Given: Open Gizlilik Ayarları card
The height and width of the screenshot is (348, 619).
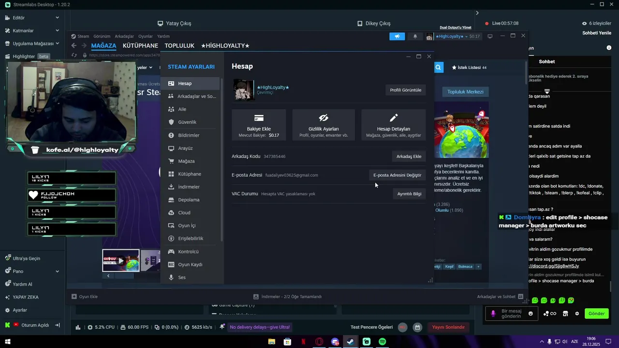Looking at the screenshot, I should [324, 125].
